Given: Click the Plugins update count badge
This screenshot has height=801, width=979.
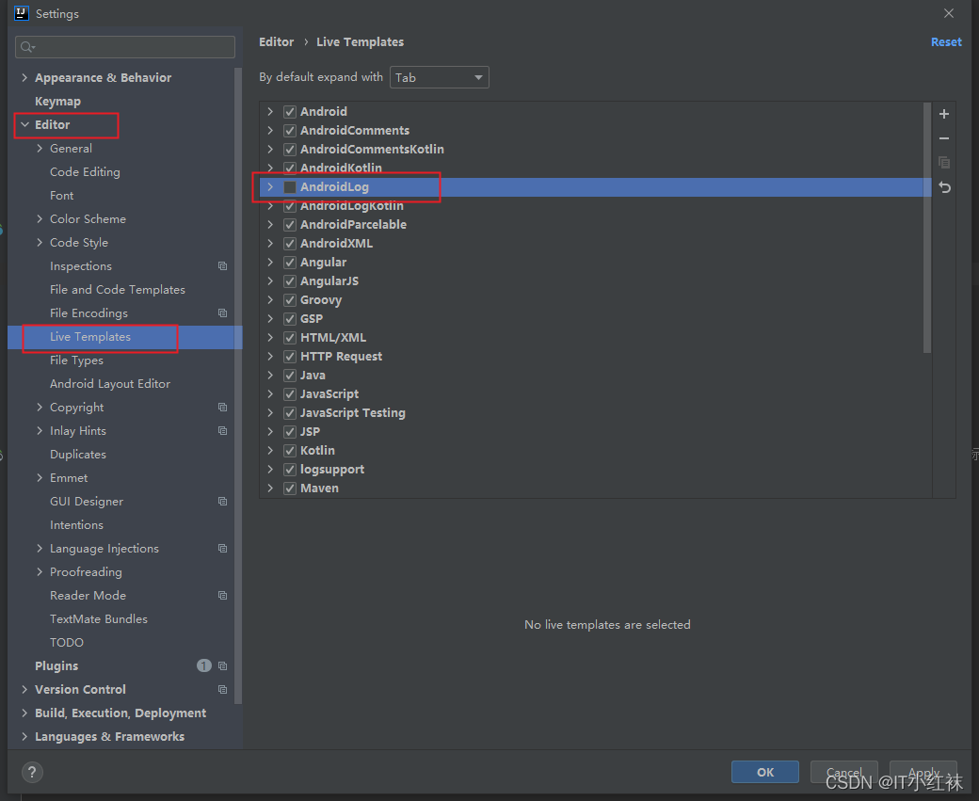Looking at the screenshot, I should [203, 665].
